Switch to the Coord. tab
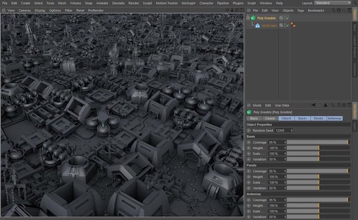This screenshot has width=358, height=220. [x=270, y=118]
